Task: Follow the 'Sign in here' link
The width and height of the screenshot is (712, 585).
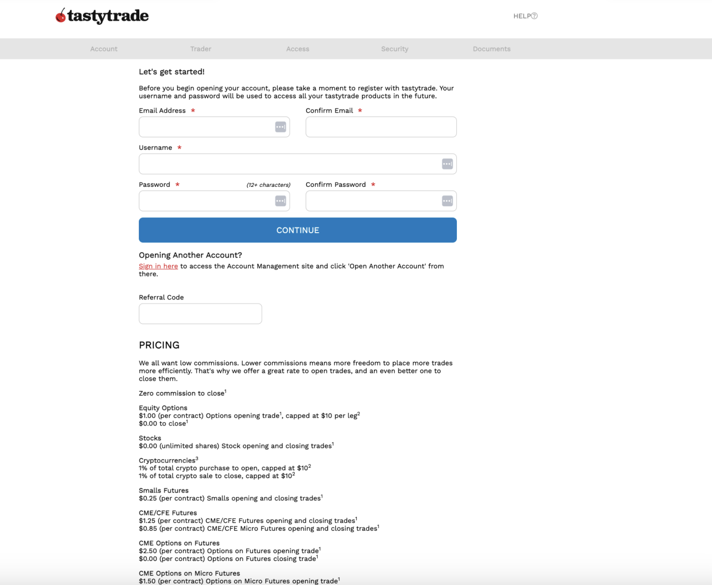Action: pos(159,266)
